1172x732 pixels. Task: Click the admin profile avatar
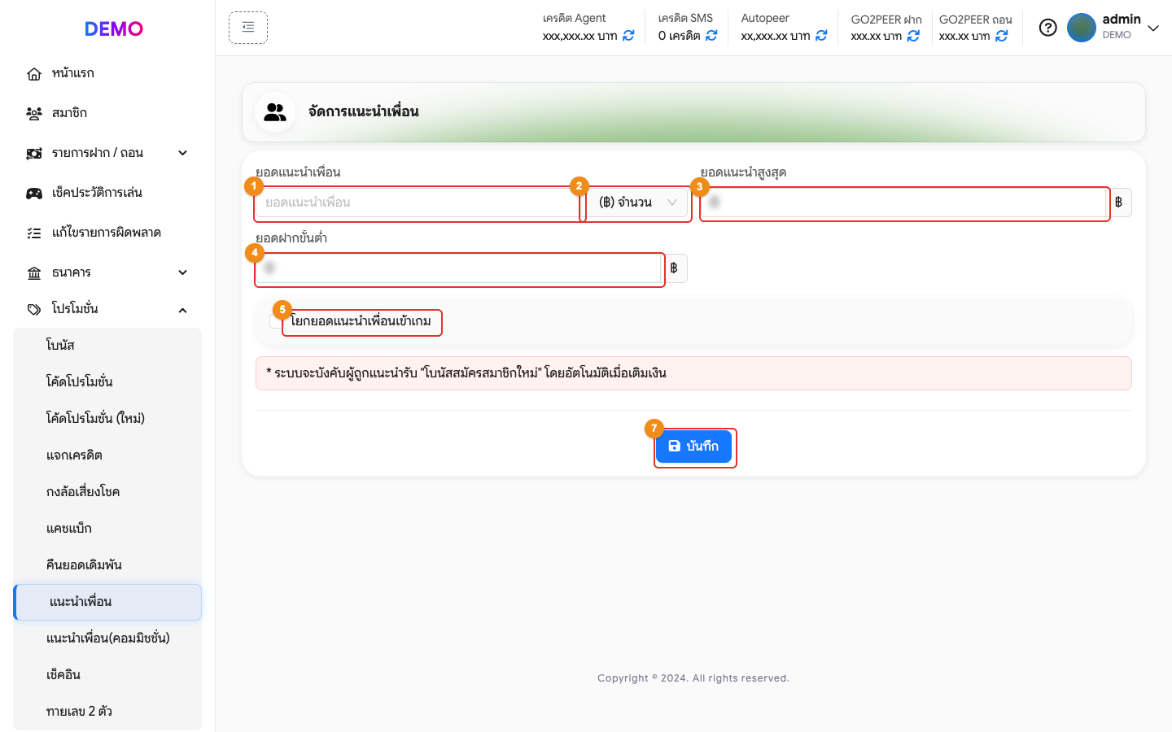pyautogui.click(x=1082, y=28)
